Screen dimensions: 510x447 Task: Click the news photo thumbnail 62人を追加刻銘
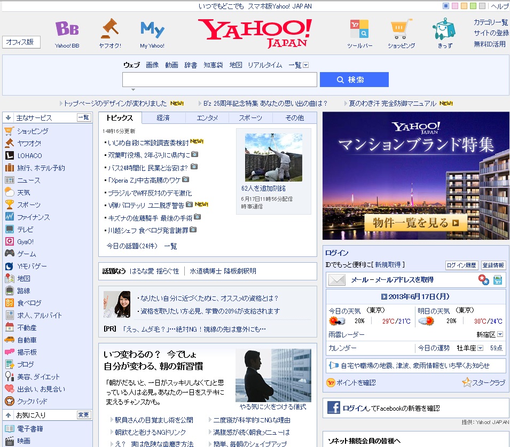click(x=273, y=158)
